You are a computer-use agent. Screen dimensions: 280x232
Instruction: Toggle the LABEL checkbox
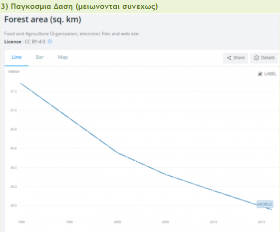(260, 74)
